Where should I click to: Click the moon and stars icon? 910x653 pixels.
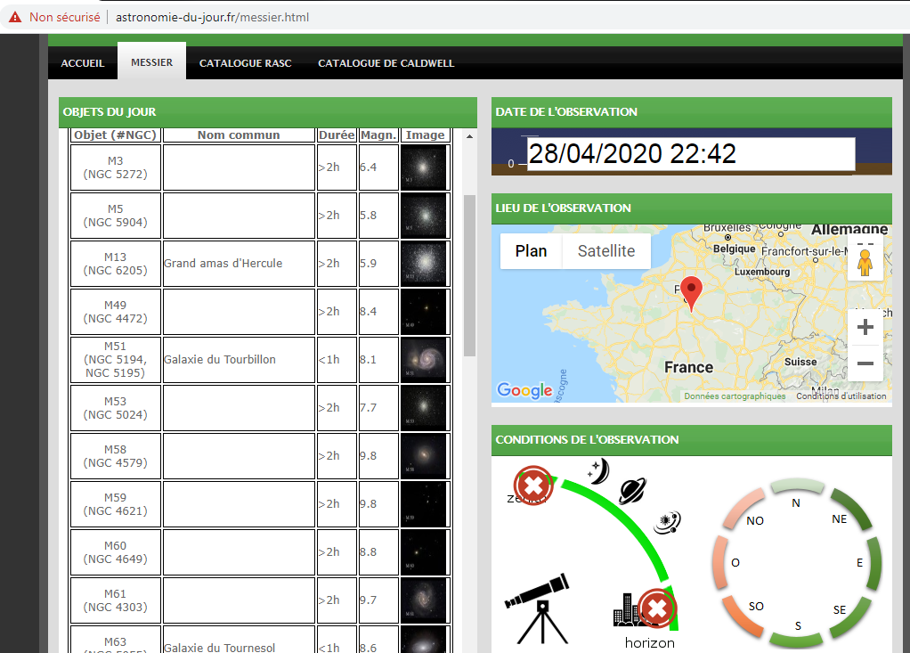pos(598,471)
